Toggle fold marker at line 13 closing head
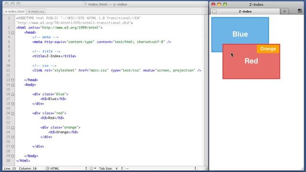This screenshot has height=172, width=306. 13,80
